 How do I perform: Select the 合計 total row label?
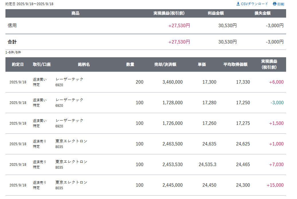12,42
